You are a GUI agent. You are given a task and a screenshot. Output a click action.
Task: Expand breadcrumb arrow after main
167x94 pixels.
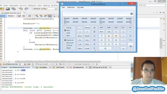(33, 64)
